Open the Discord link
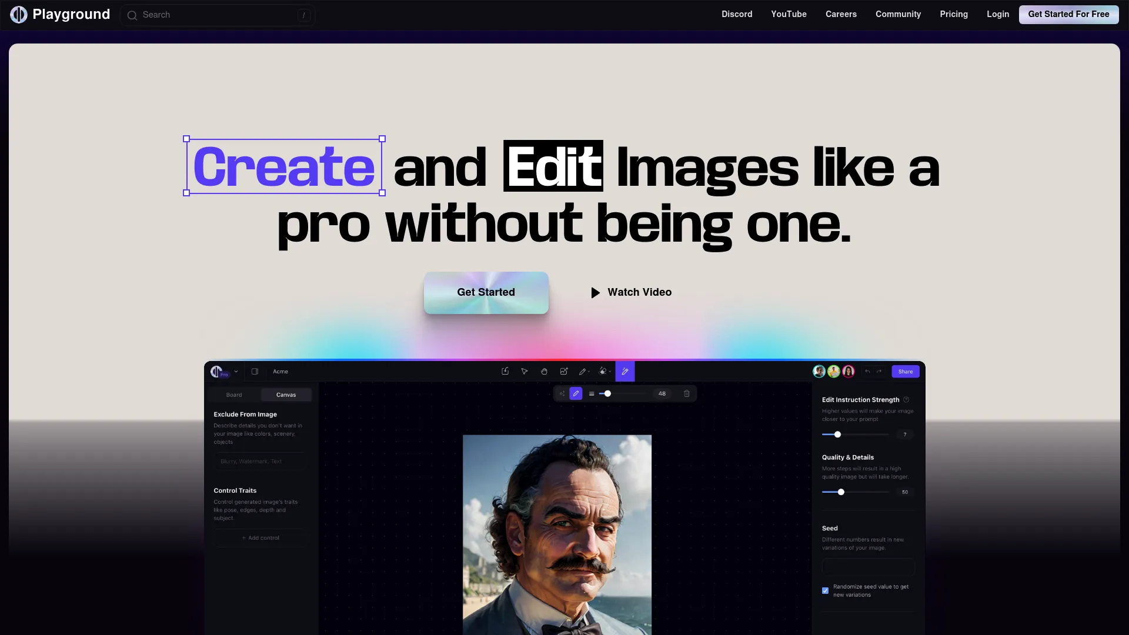1129x635 pixels. (737, 14)
